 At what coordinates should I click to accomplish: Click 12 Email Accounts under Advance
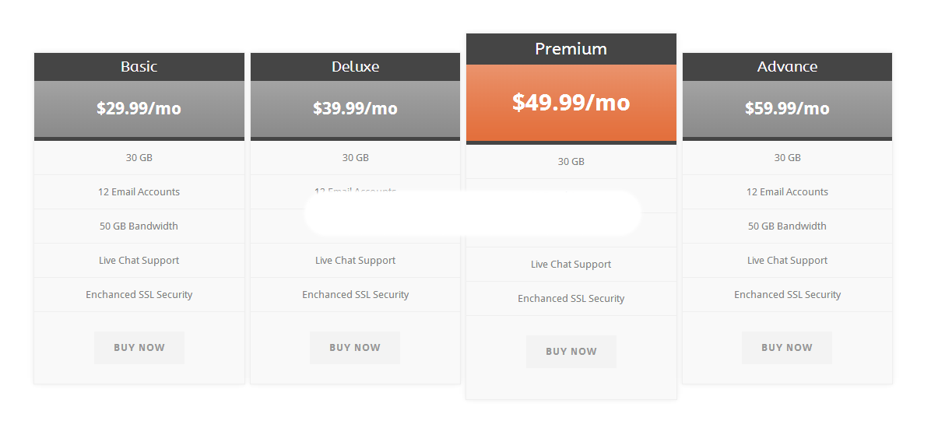tap(787, 192)
